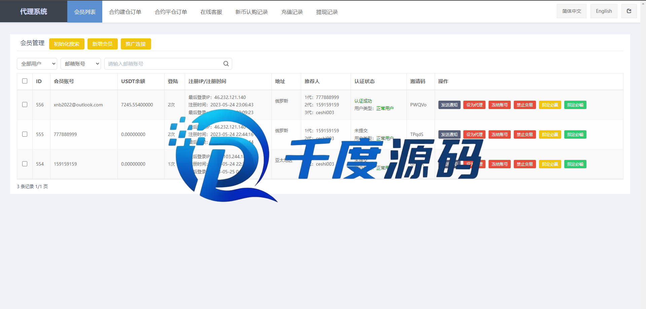The height and width of the screenshot is (309, 646).
Task: Check the box for member ID 555
Action: coord(25,134)
